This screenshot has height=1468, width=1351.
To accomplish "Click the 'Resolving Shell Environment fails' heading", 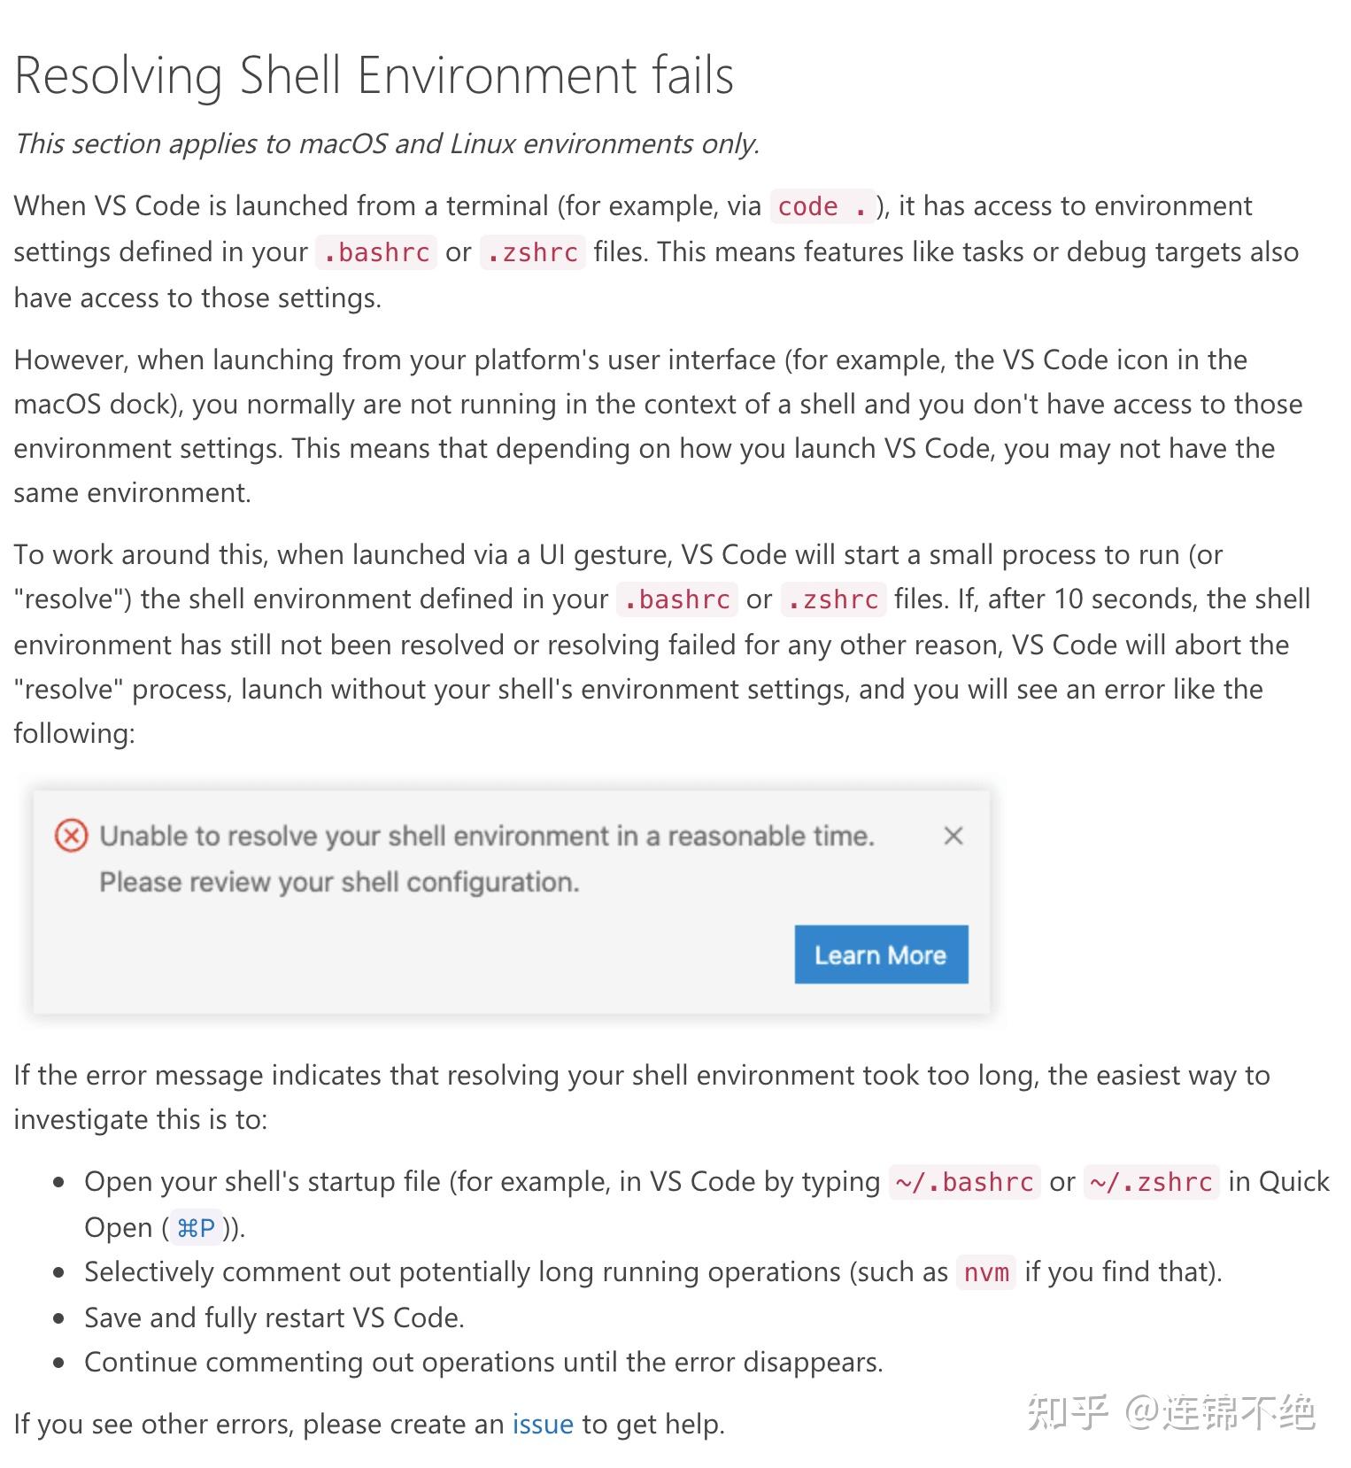I will click(x=374, y=75).
